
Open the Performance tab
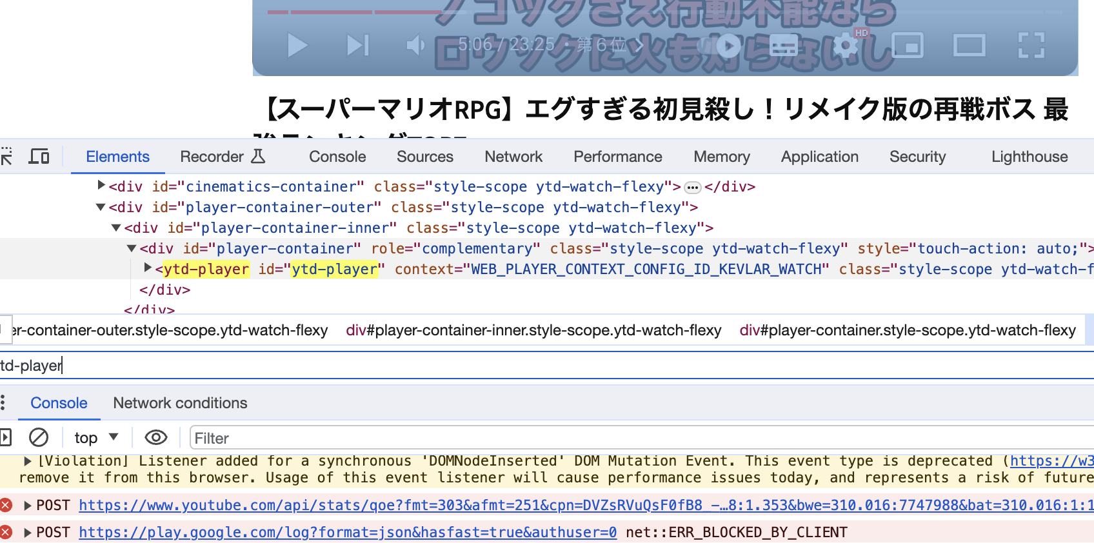pos(618,157)
